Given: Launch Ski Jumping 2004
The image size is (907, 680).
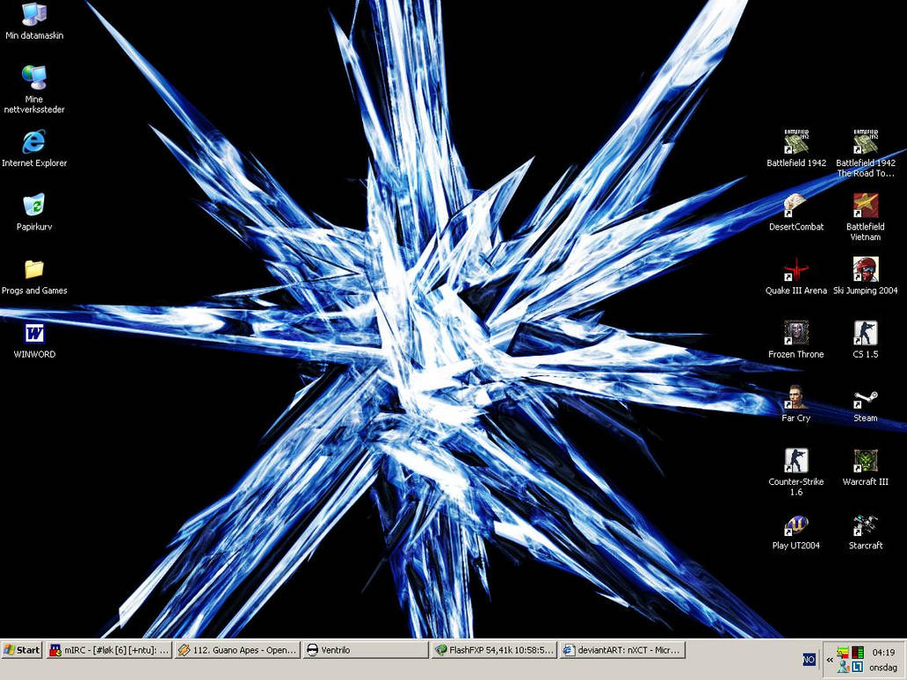Looking at the screenshot, I should 865,270.
